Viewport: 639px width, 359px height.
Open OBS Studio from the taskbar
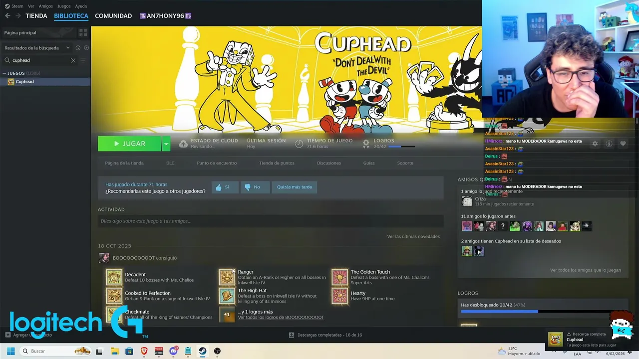(x=217, y=351)
